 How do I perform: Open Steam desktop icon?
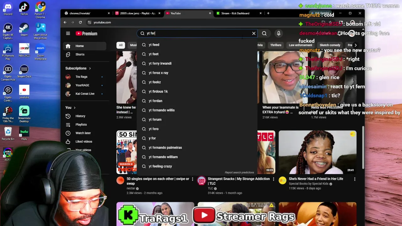click(24, 30)
